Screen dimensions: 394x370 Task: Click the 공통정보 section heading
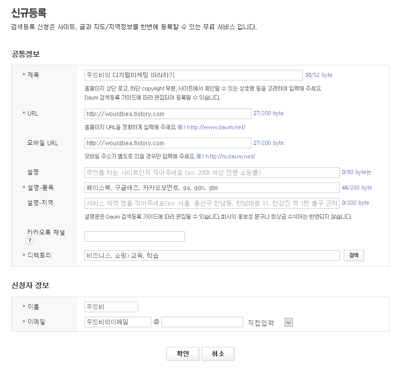[26, 54]
